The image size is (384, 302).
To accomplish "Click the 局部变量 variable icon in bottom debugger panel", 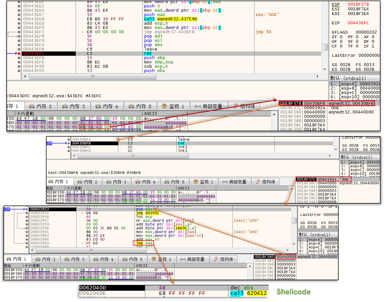I will pos(183,259).
